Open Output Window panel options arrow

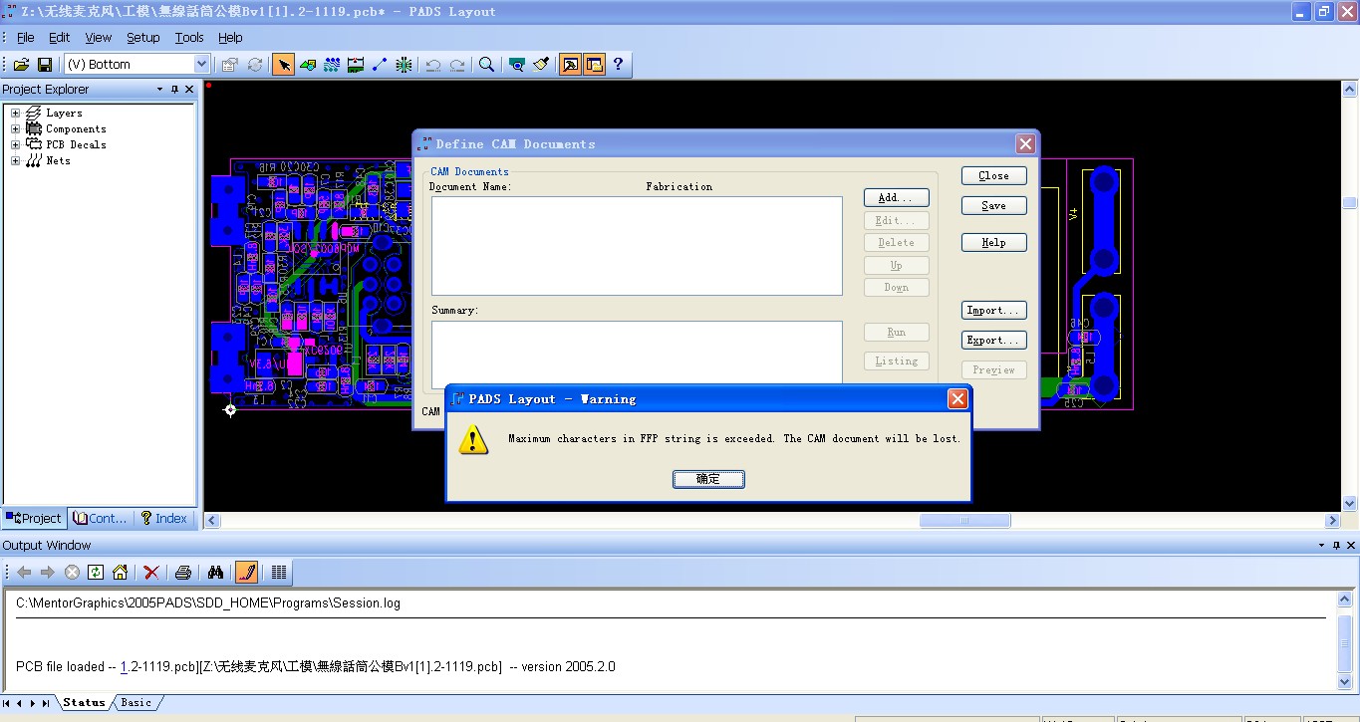click(1322, 546)
